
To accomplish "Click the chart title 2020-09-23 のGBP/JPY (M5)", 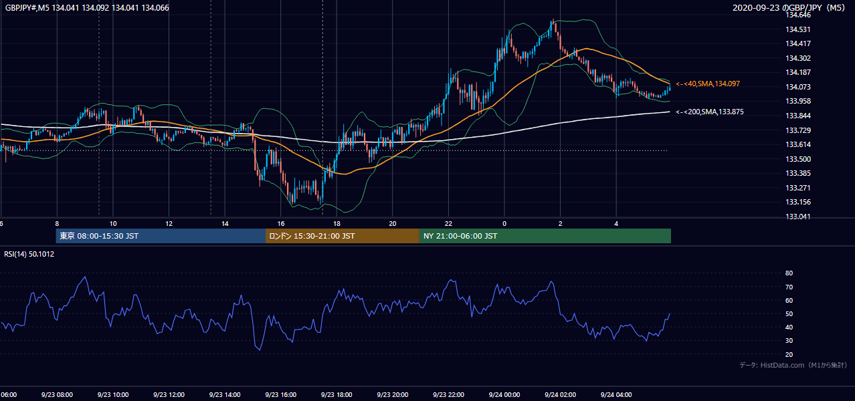I will pyautogui.click(x=790, y=8).
